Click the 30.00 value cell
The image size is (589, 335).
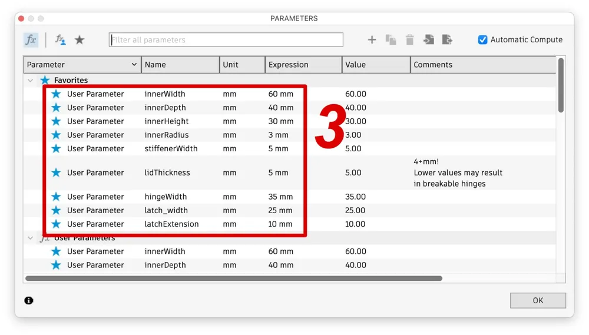[356, 121]
